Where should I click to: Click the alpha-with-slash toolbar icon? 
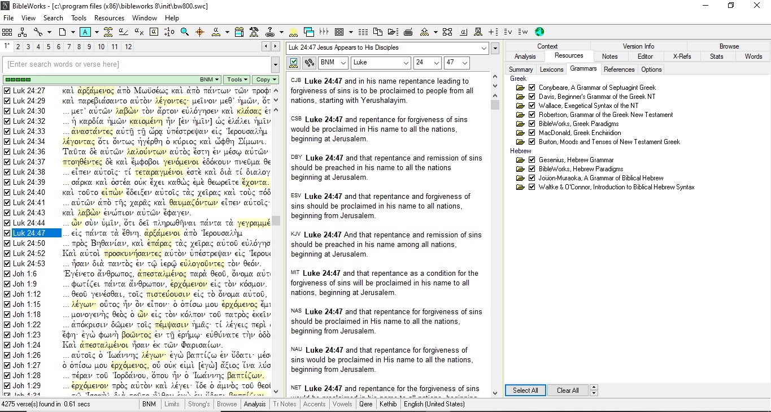124,32
